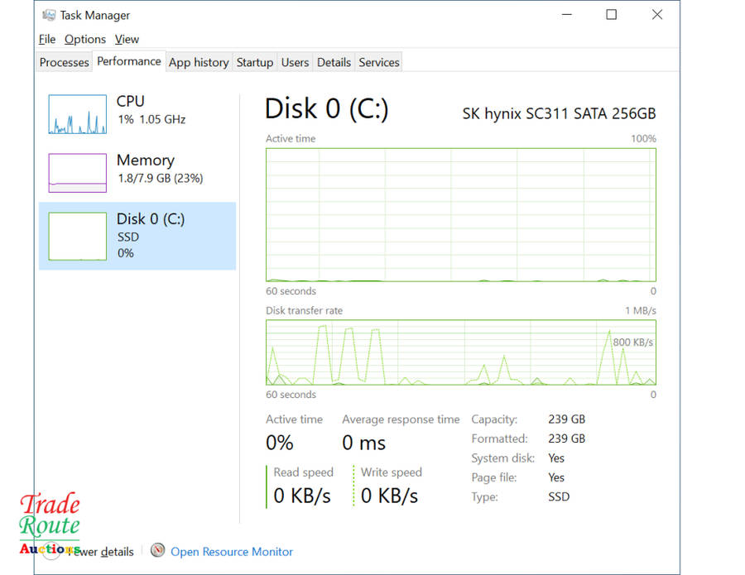Image resolution: width=745 pixels, height=575 pixels.
Task: Select the Disk 0 (C:) sidebar graph
Action: coord(77,236)
